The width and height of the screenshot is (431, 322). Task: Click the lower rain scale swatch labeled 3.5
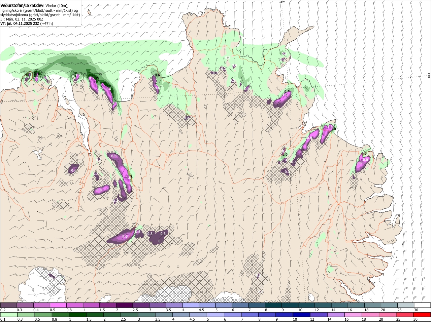point(164,315)
